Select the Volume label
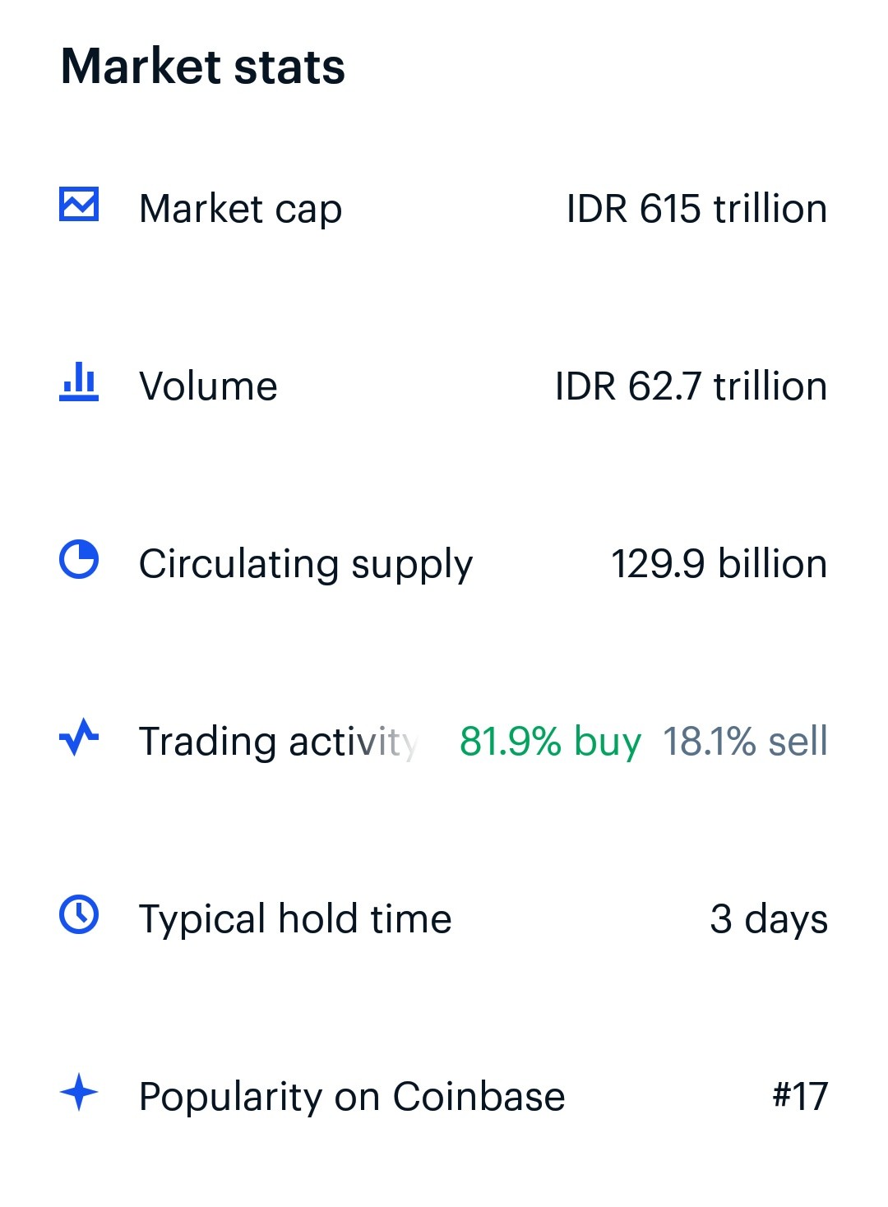 point(208,386)
